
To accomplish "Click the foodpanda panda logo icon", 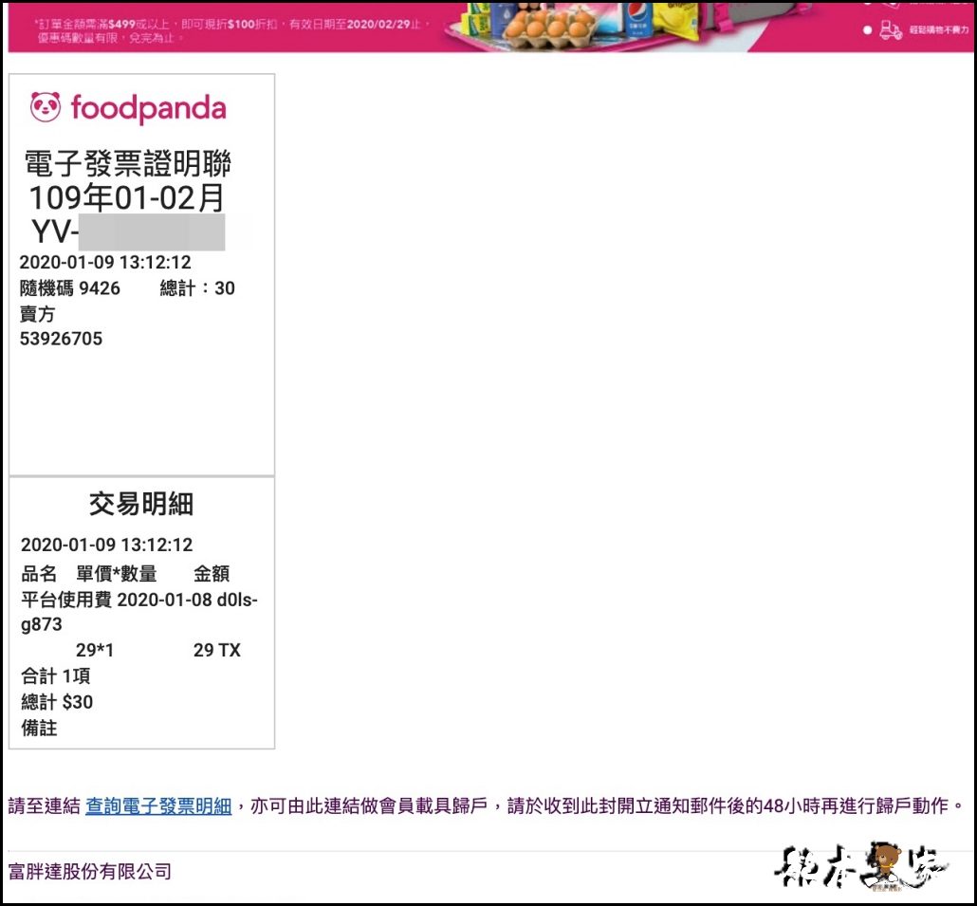I will (46, 107).
